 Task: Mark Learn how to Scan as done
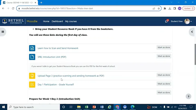164,47
